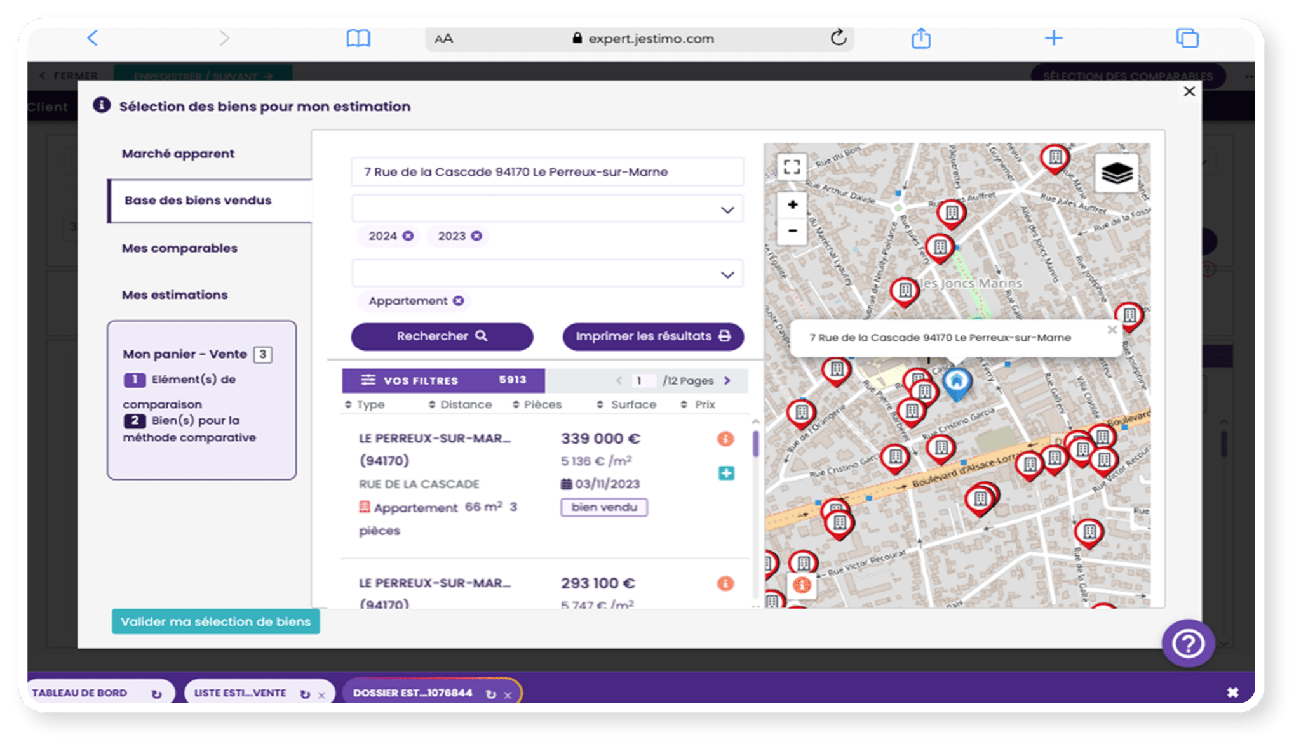Reload the DOSSIER EST...1076844 tab
The width and height of the screenshot is (1301, 749).
(x=490, y=694)
